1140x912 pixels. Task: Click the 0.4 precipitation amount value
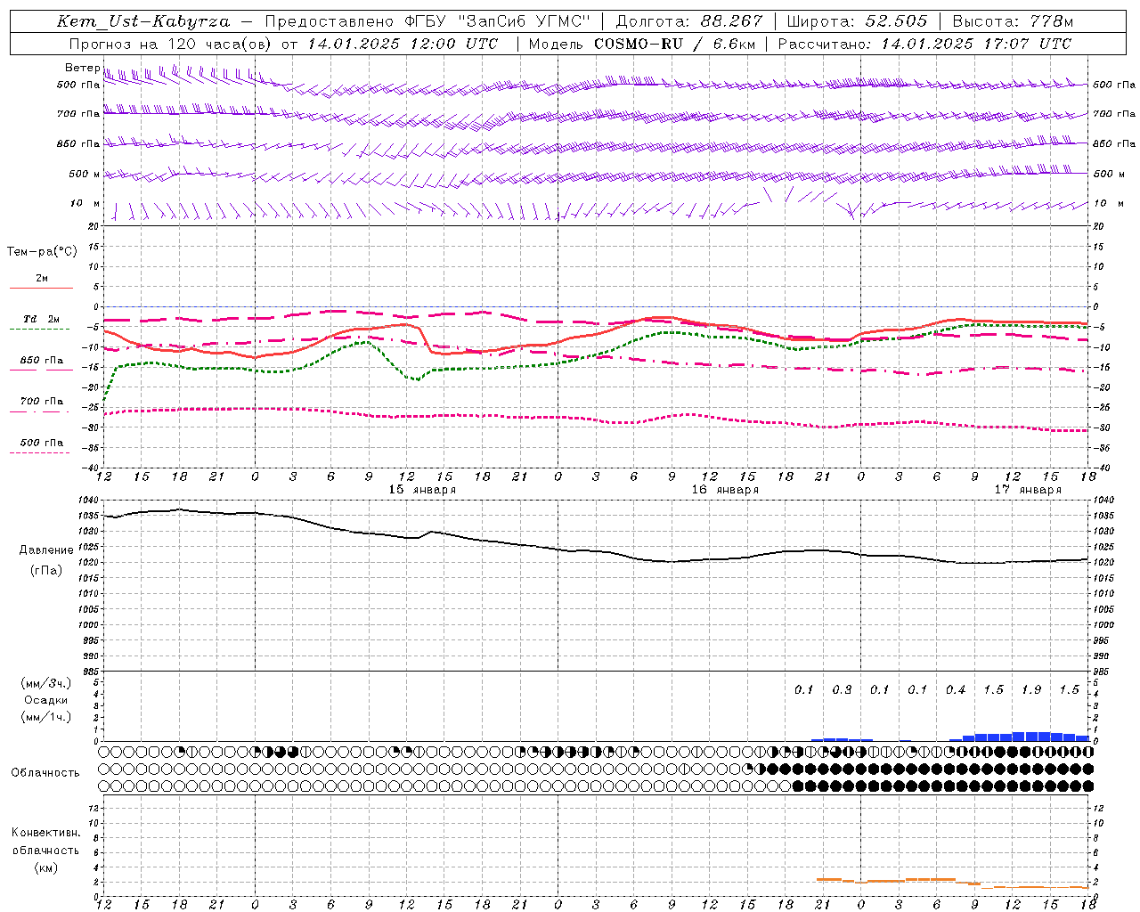pyautogui.click(x=956, y=690)
